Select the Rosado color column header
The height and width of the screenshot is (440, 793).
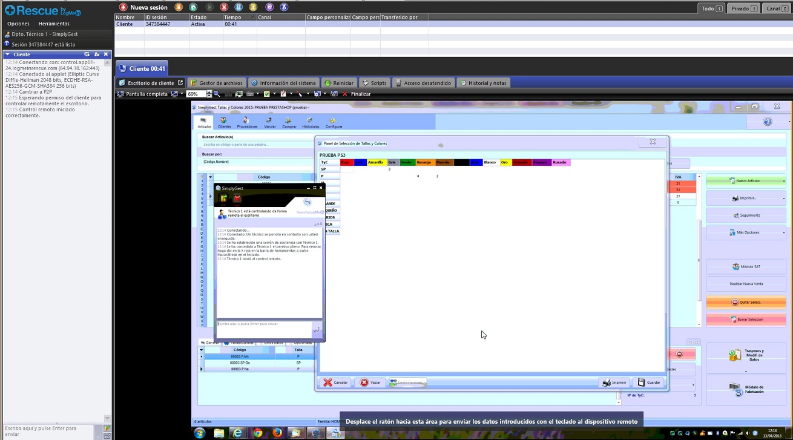coord(560,162)
